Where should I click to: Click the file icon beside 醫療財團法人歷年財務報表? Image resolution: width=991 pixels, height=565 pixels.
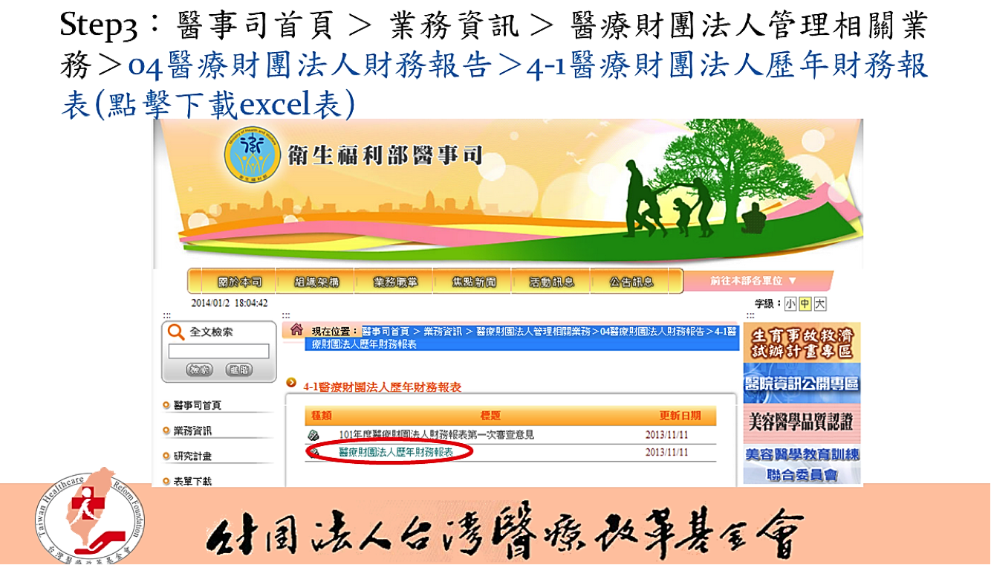(313, 452)
